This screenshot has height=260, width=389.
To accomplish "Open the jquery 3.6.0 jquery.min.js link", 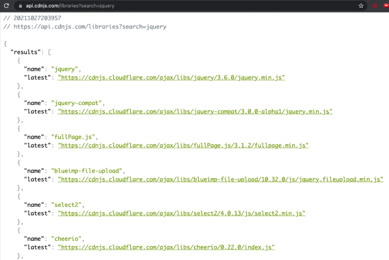I will pos(171,78).
